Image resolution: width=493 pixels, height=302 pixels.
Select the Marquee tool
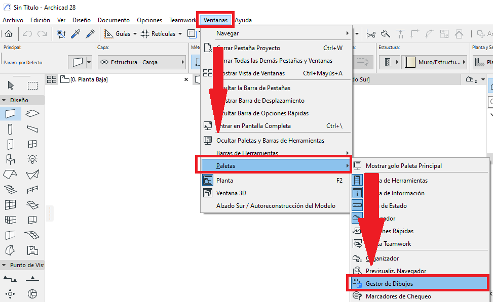click(x=32, y=85)
